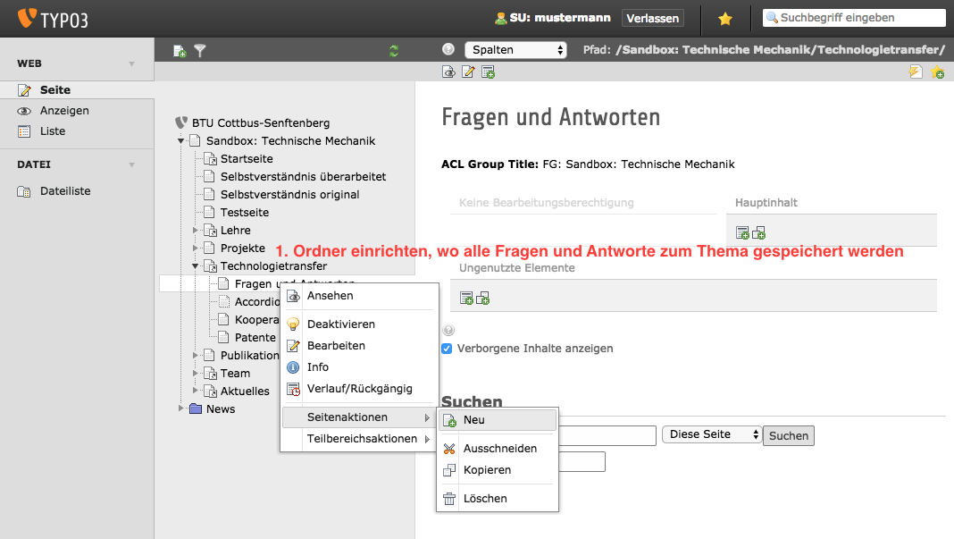Click the edit page properties pencil icon
This screenshot has height=539, width=954.
pos(467,72)
